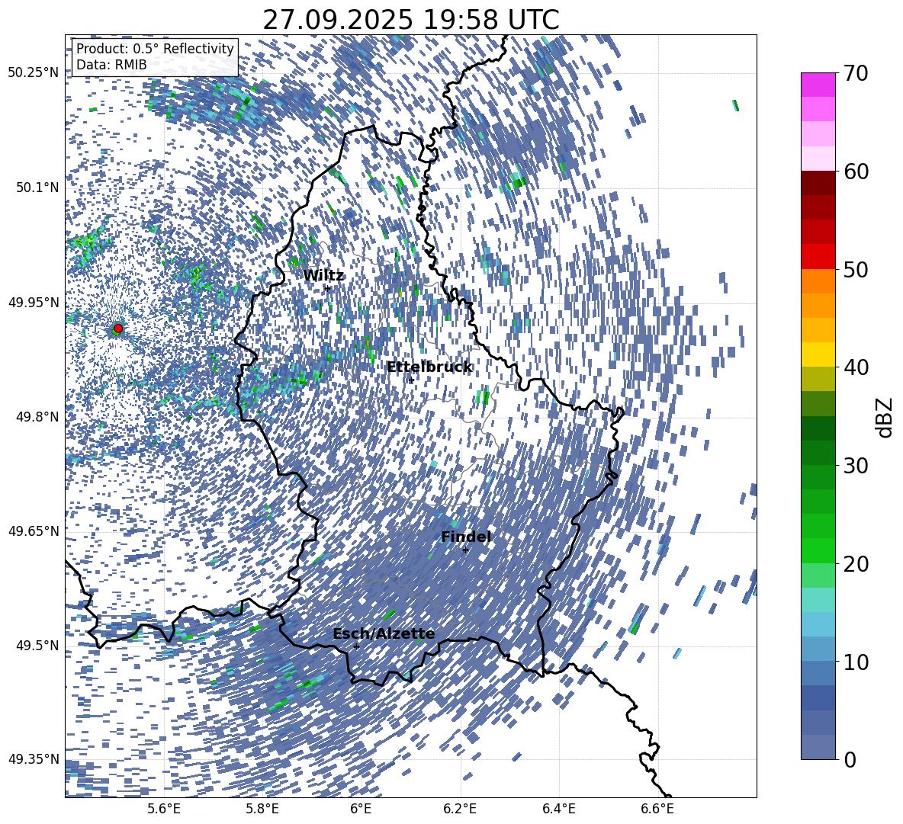This screenshot has height=824, width=903.
Task: Click the yellow colorbar swatch above 40
Action: click(818, 354)
